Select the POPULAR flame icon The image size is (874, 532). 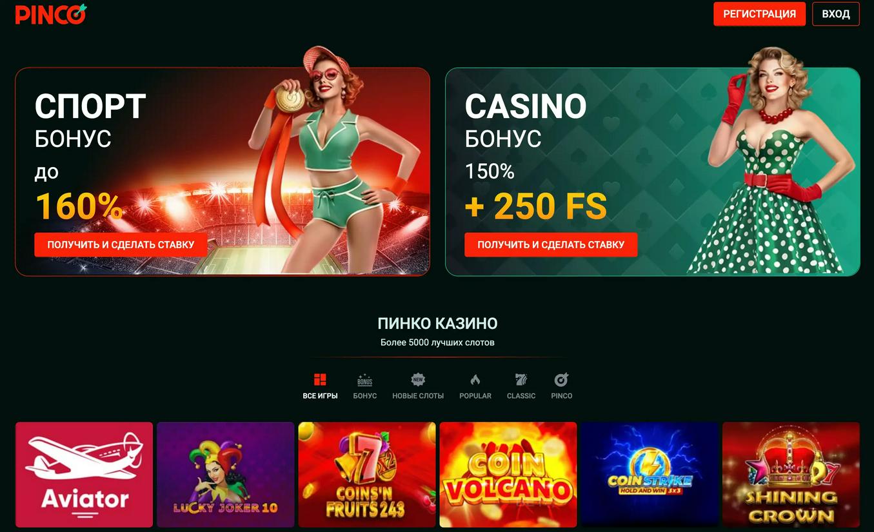[475, 379]
